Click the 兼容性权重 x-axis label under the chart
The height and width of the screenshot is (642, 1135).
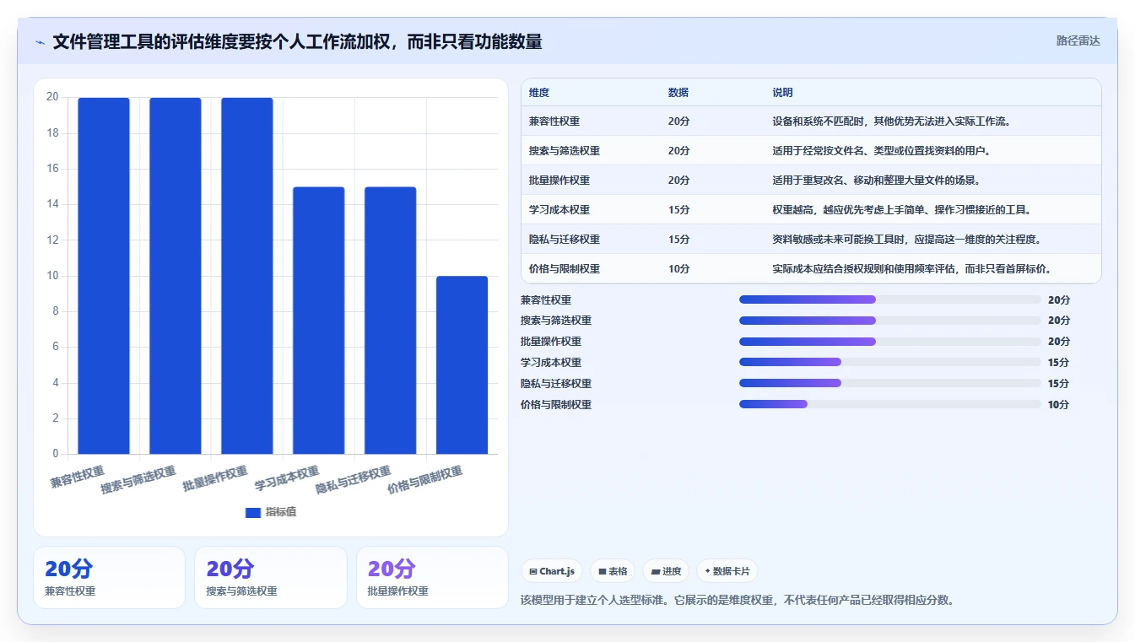(x=77, y=477)
